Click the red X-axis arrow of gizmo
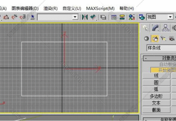Screen dimensions: 176x121 [x=83, y=68]
